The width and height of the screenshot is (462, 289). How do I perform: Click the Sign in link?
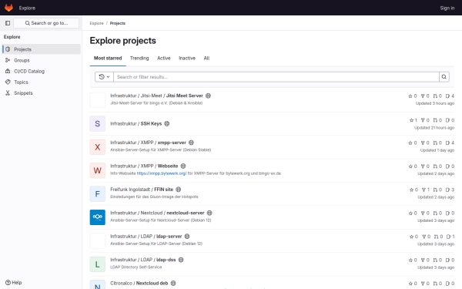tap(447, 8)
